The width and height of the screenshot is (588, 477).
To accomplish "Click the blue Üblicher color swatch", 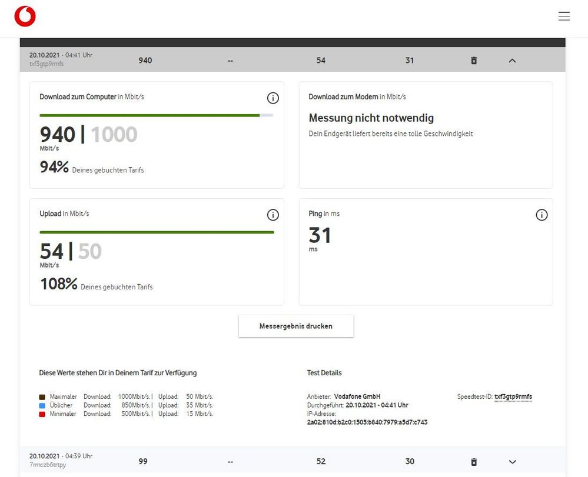I will click(x=42, y=405).
